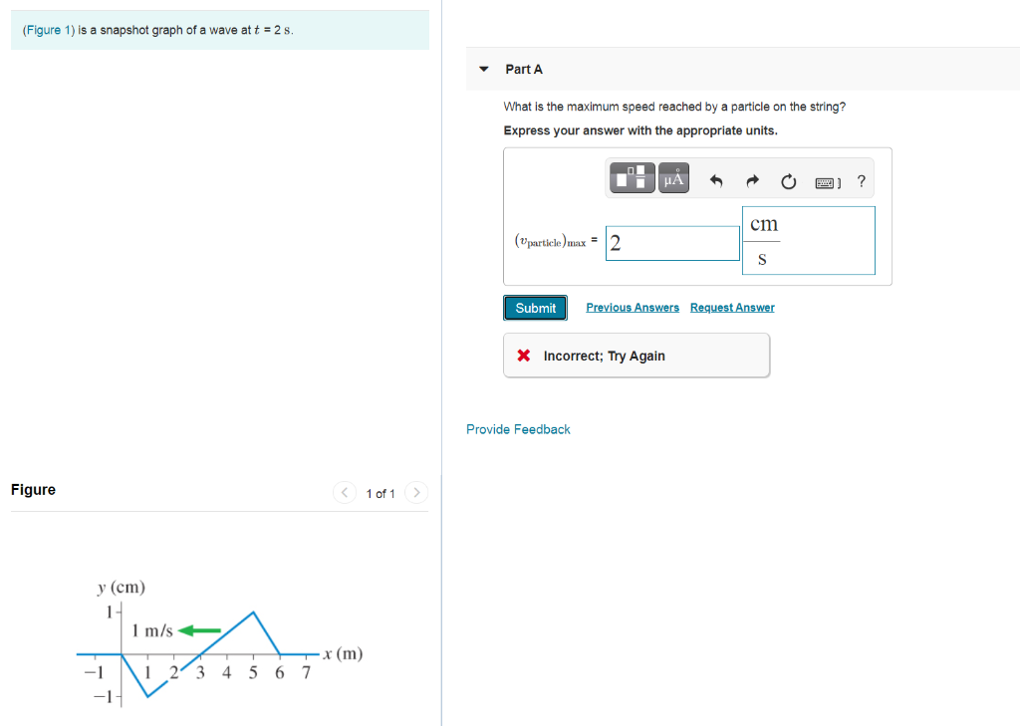Viewport: 1020px width, 726px height.
Task: Collapse the Part A section triangle
Action: (x=483, y=69)
